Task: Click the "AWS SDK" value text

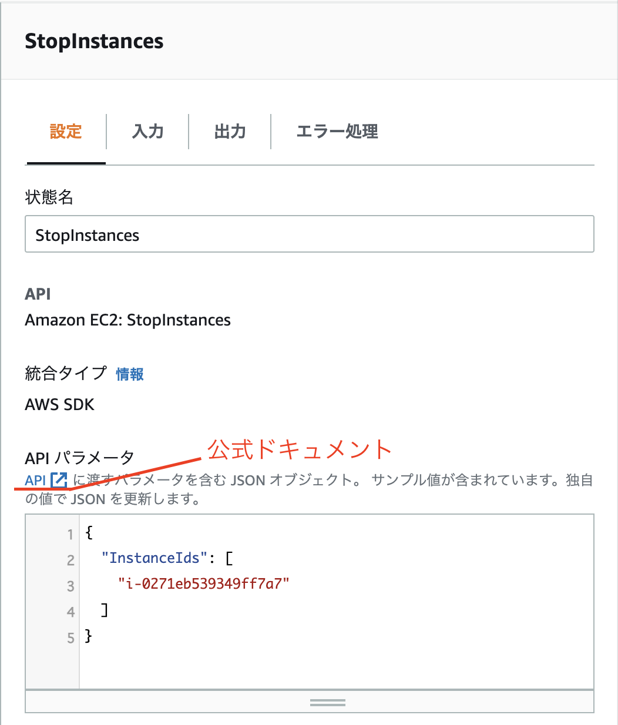Action: pyautogui.click(x=60, y=405)
